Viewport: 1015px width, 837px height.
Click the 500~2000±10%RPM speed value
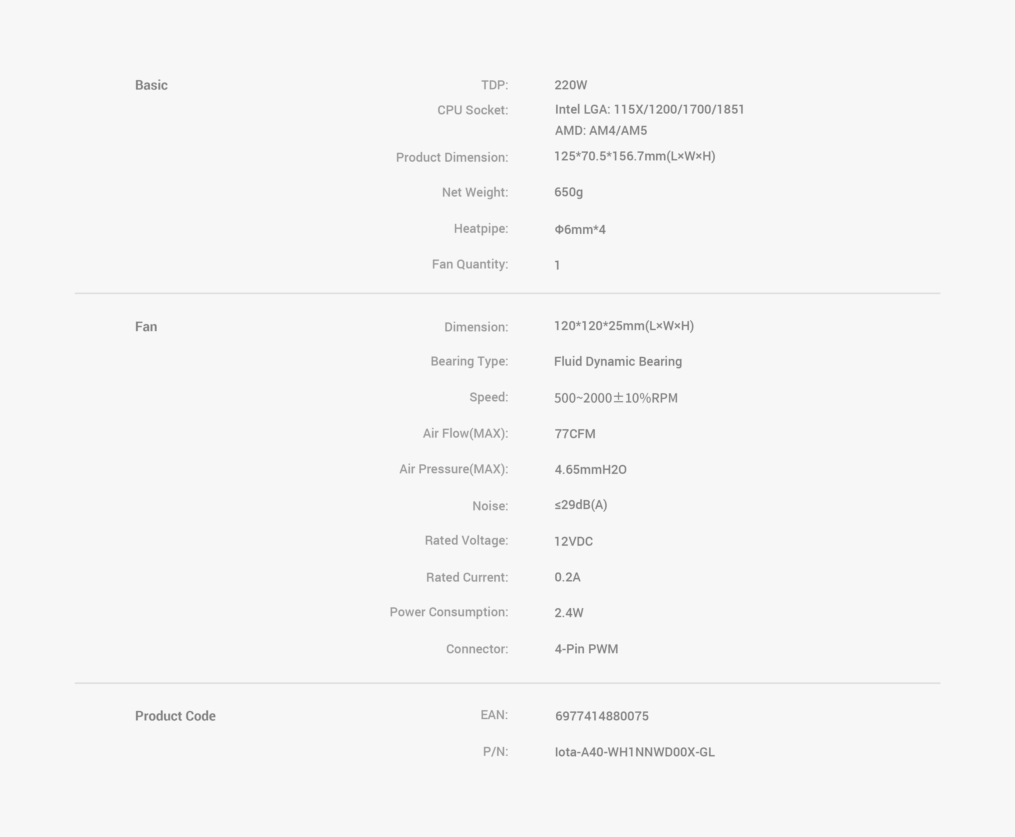pos(615,398)
